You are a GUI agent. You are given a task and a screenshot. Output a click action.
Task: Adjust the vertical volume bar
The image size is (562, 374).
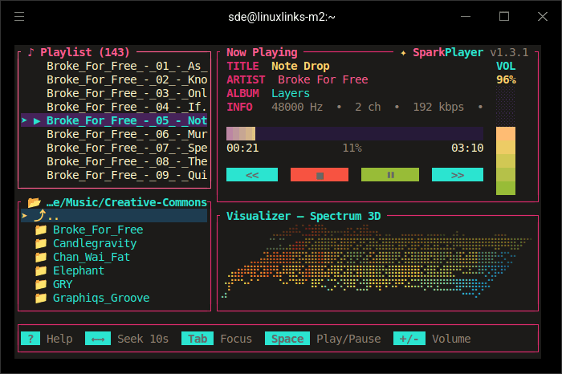tap(506, 140)
